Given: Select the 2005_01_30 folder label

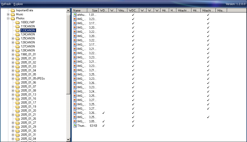Looking at the screenshot, I should click(28, 131).
